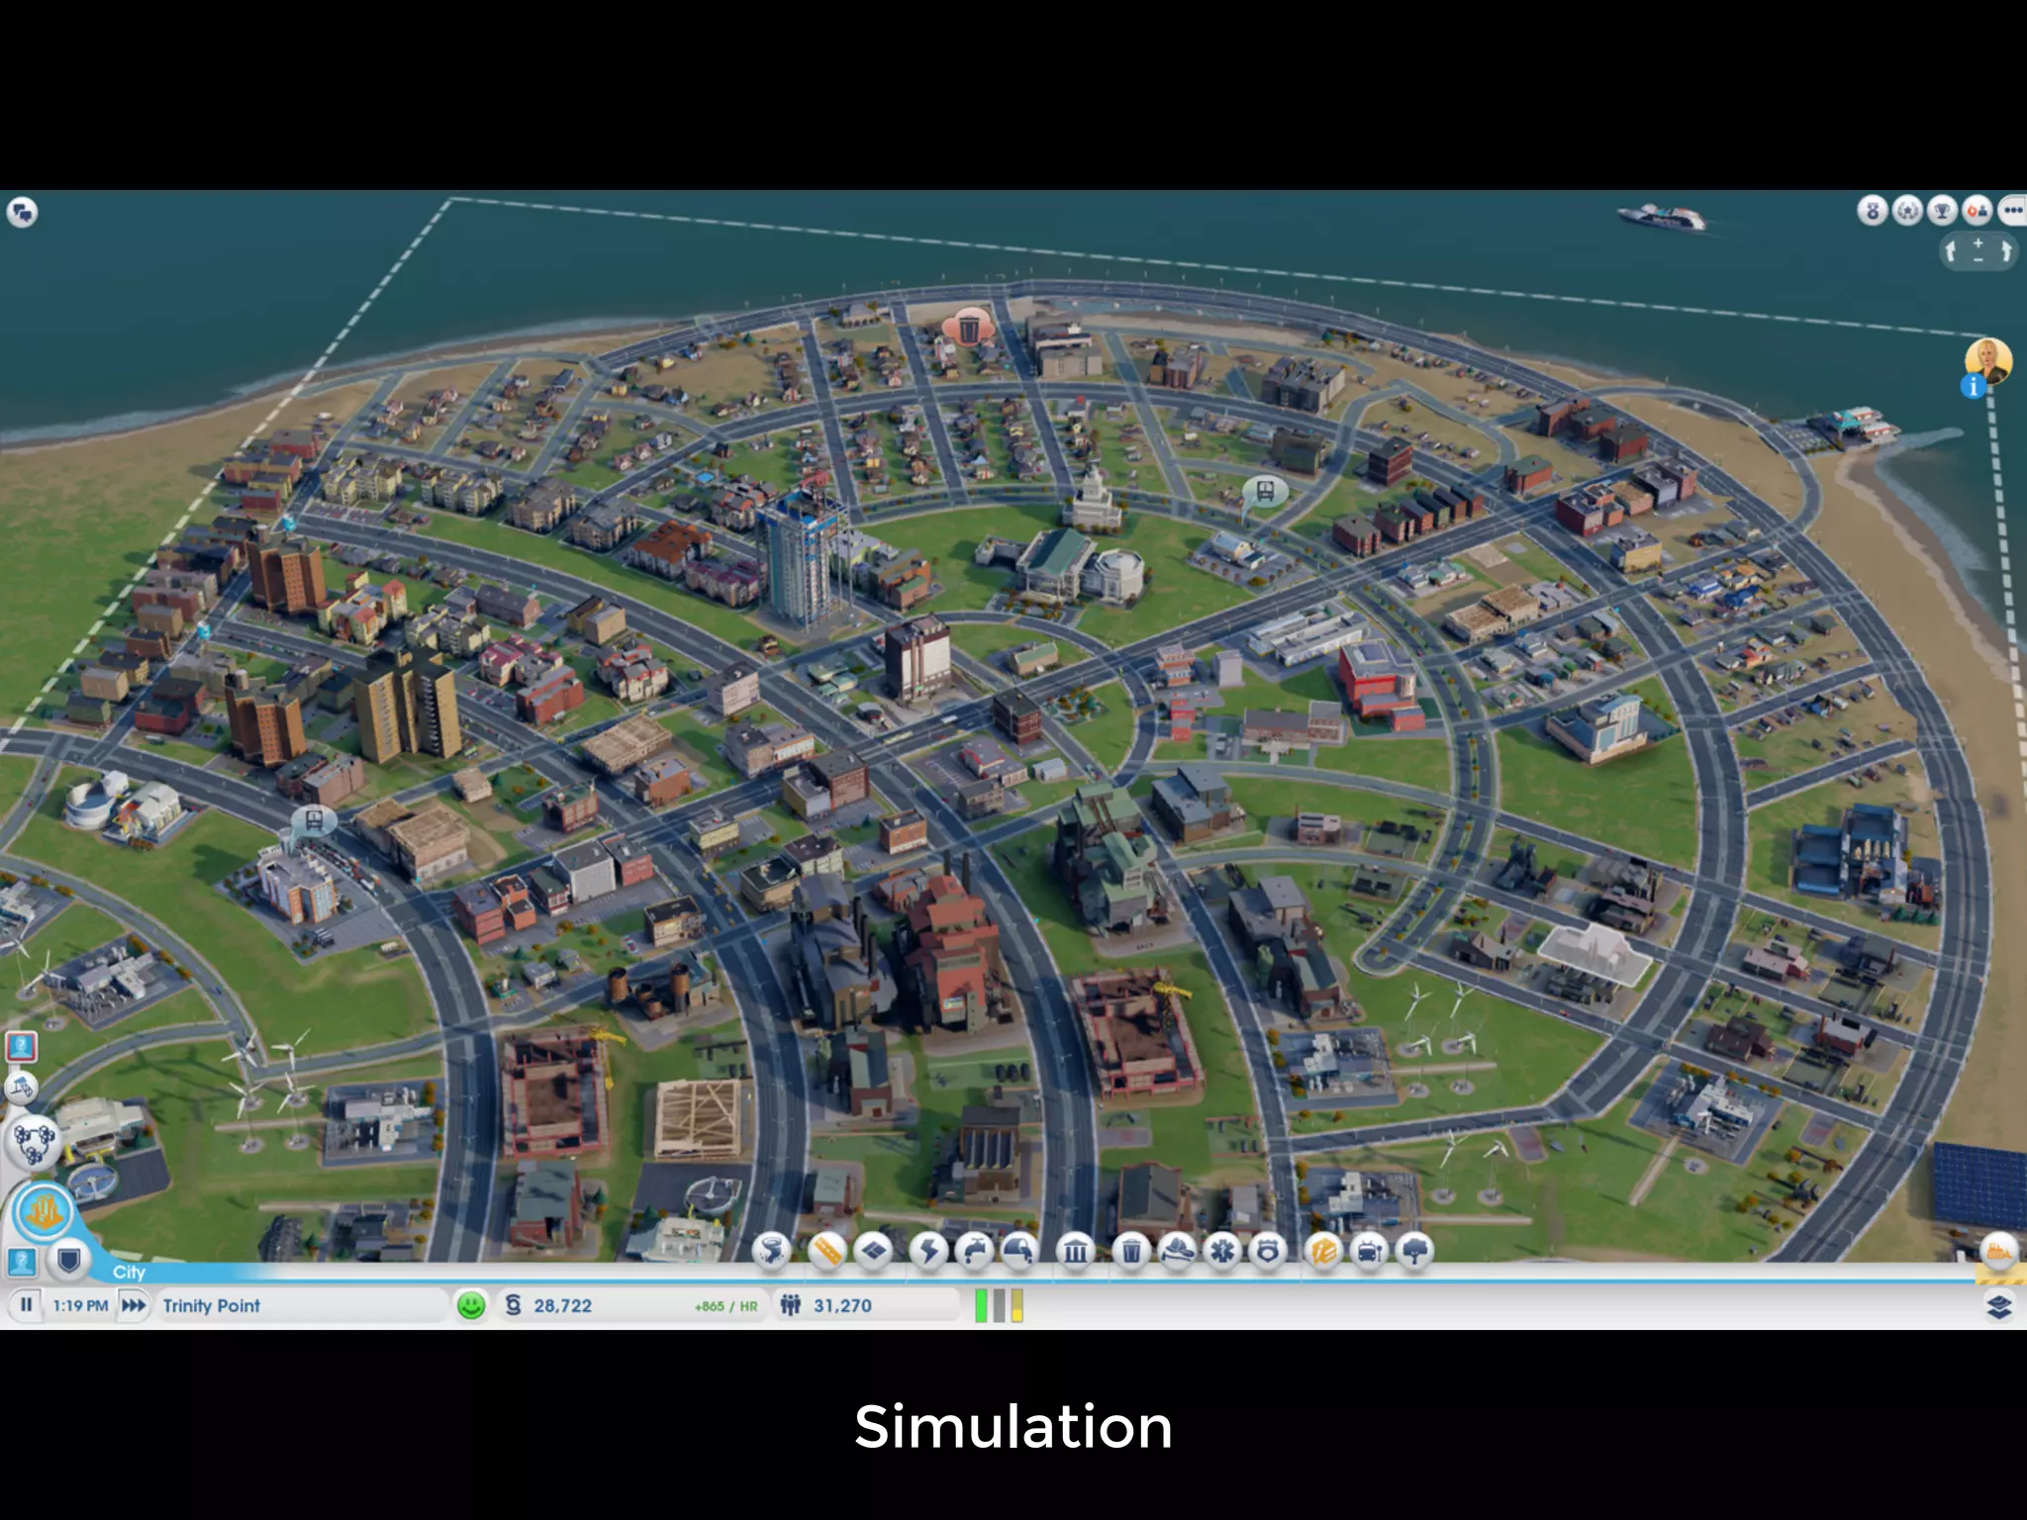Increase game speed with fast-forward arrows
Viewport: 2027px width, 1520px height.
coord(133,1305)
